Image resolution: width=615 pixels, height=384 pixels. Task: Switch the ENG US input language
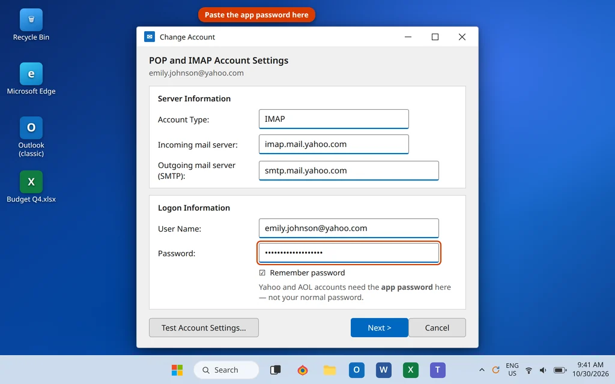(512, 370)
